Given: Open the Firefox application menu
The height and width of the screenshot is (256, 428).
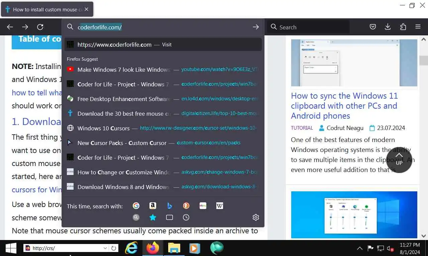Looking at the screenshot, I should (418, 27).
